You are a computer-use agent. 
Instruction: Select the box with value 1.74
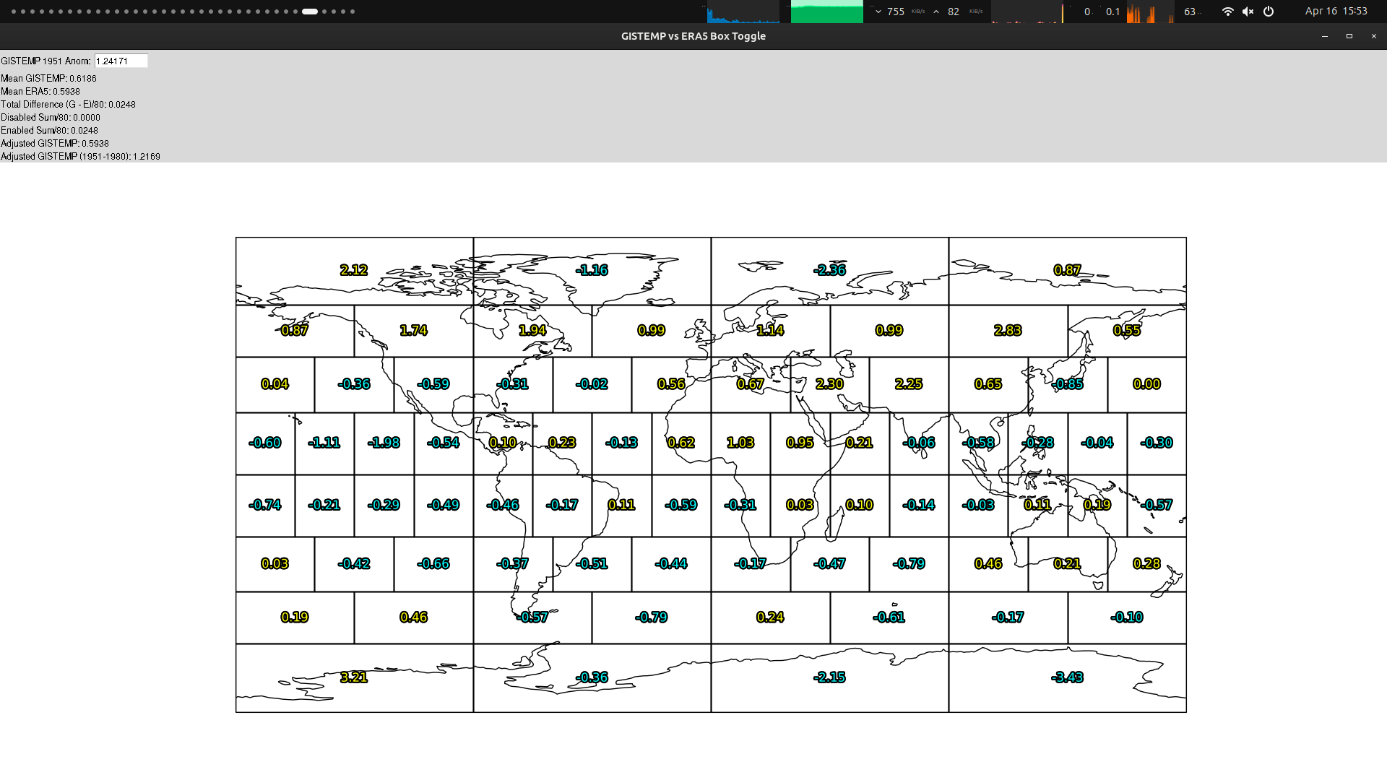point(413,331)
